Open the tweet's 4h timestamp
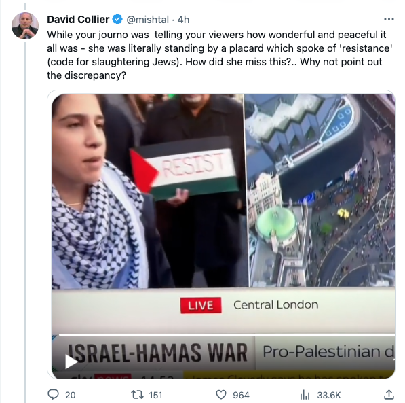This screenshot has width=405, height=403. (x=183, y=20)
